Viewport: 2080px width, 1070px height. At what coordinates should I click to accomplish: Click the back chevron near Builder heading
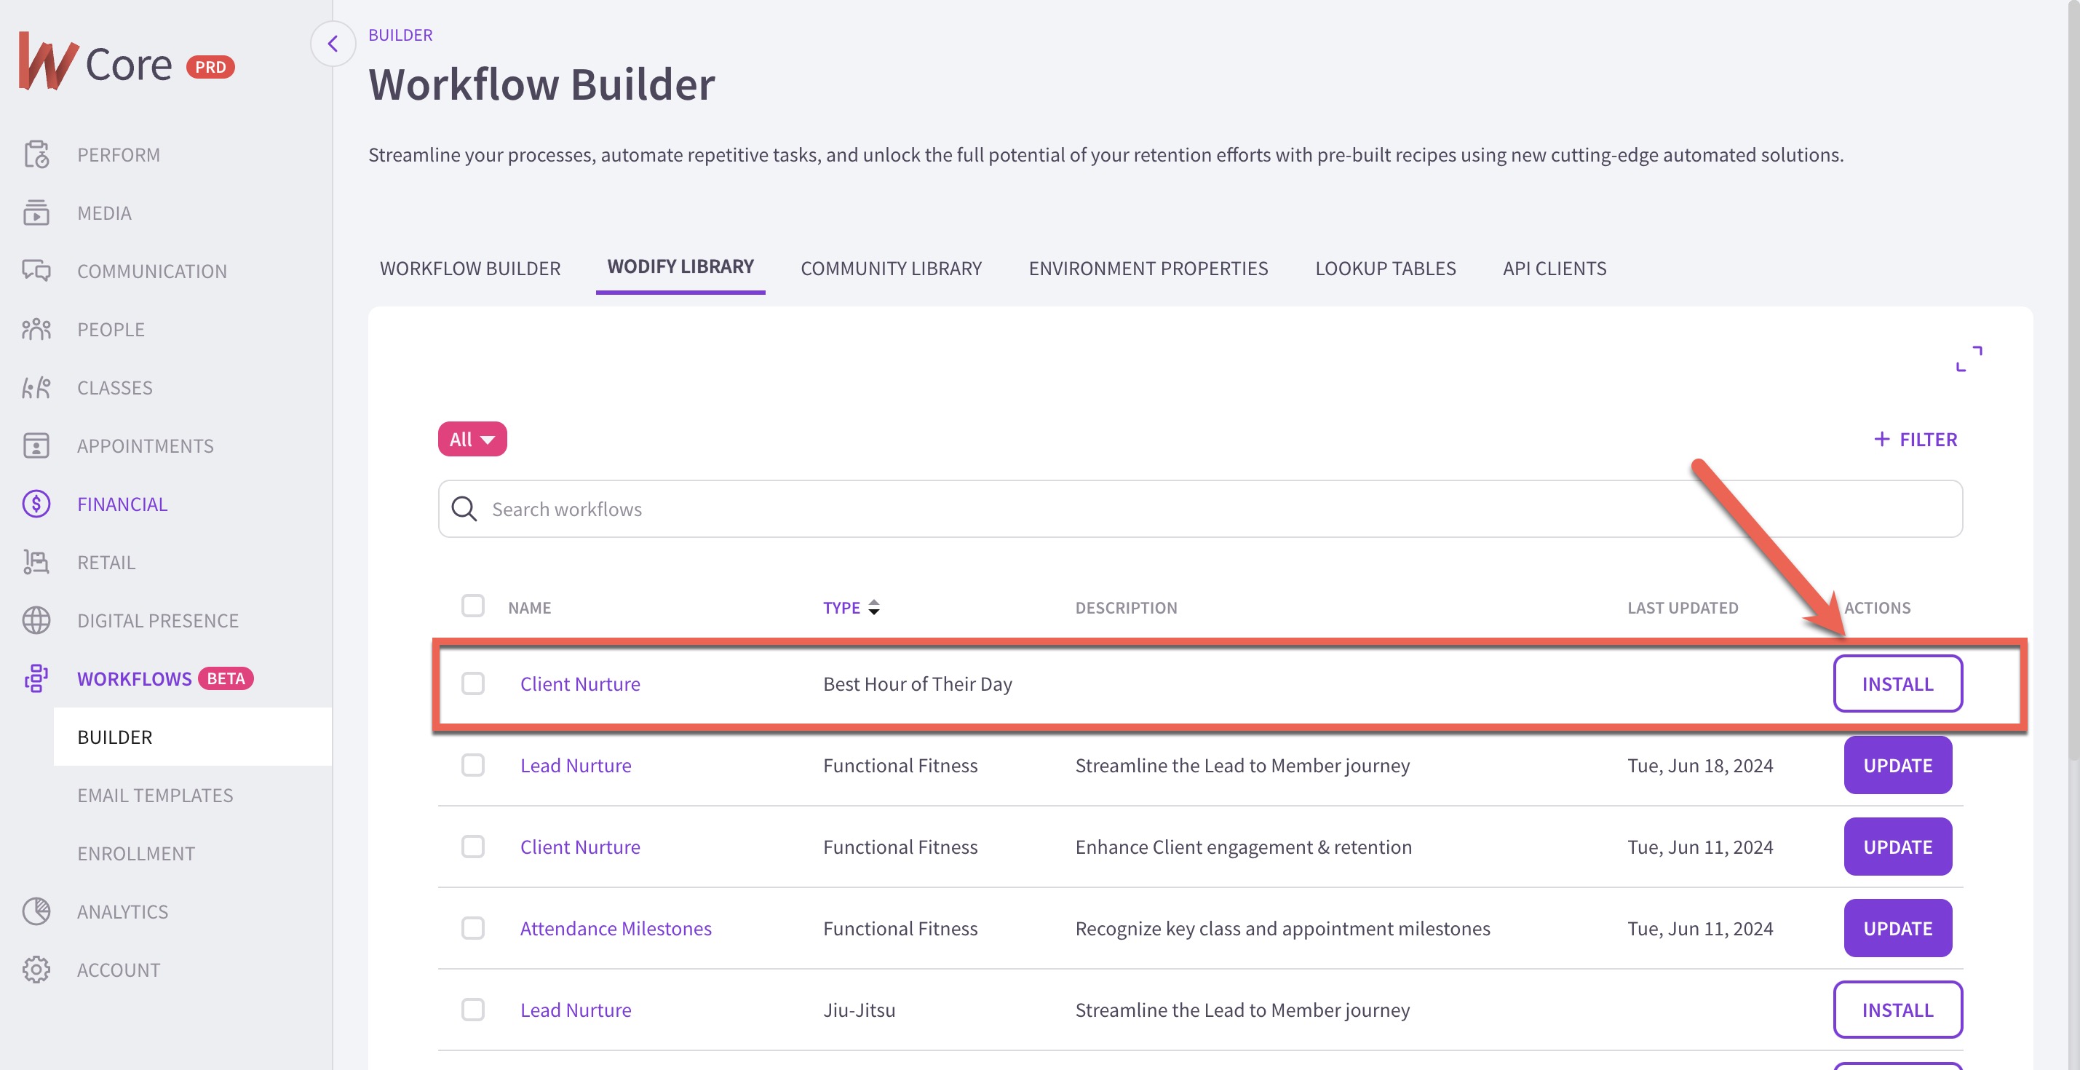[x=333, y=44]
